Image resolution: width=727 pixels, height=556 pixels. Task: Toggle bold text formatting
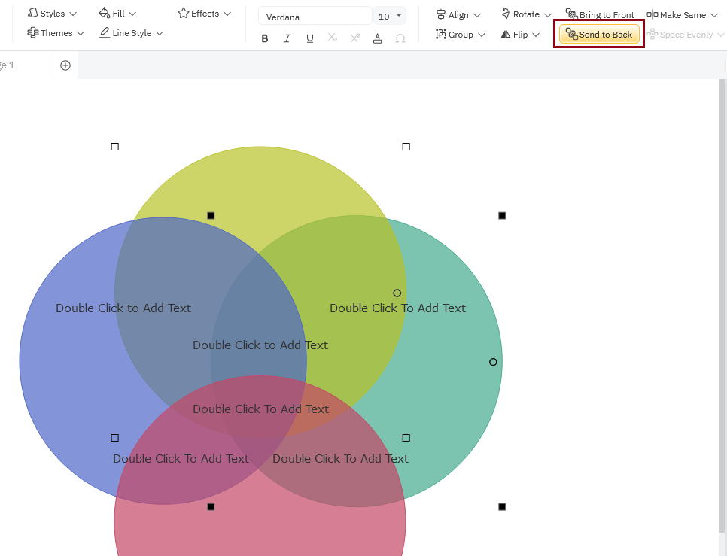point(265,38)
